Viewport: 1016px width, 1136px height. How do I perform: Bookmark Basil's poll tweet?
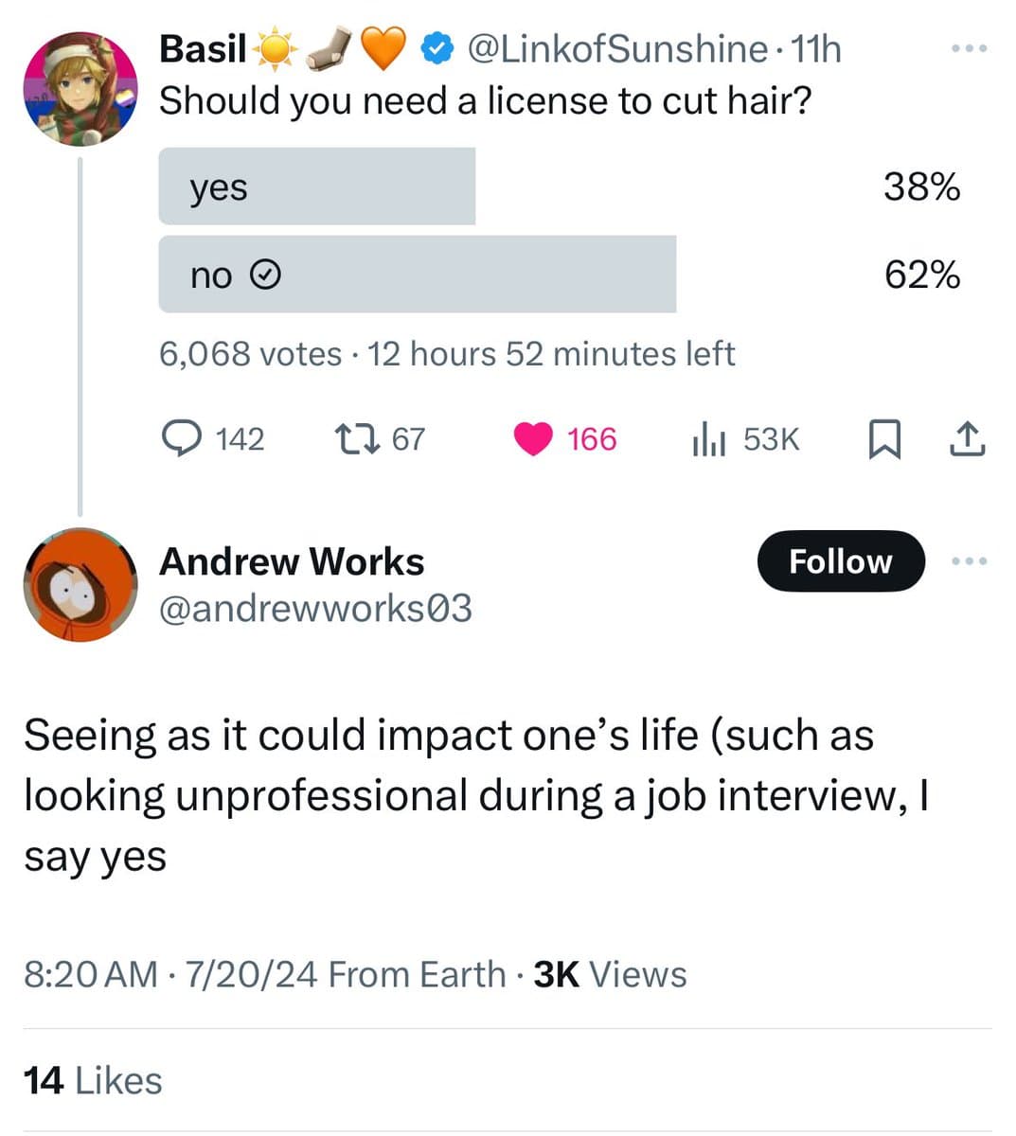882,439
